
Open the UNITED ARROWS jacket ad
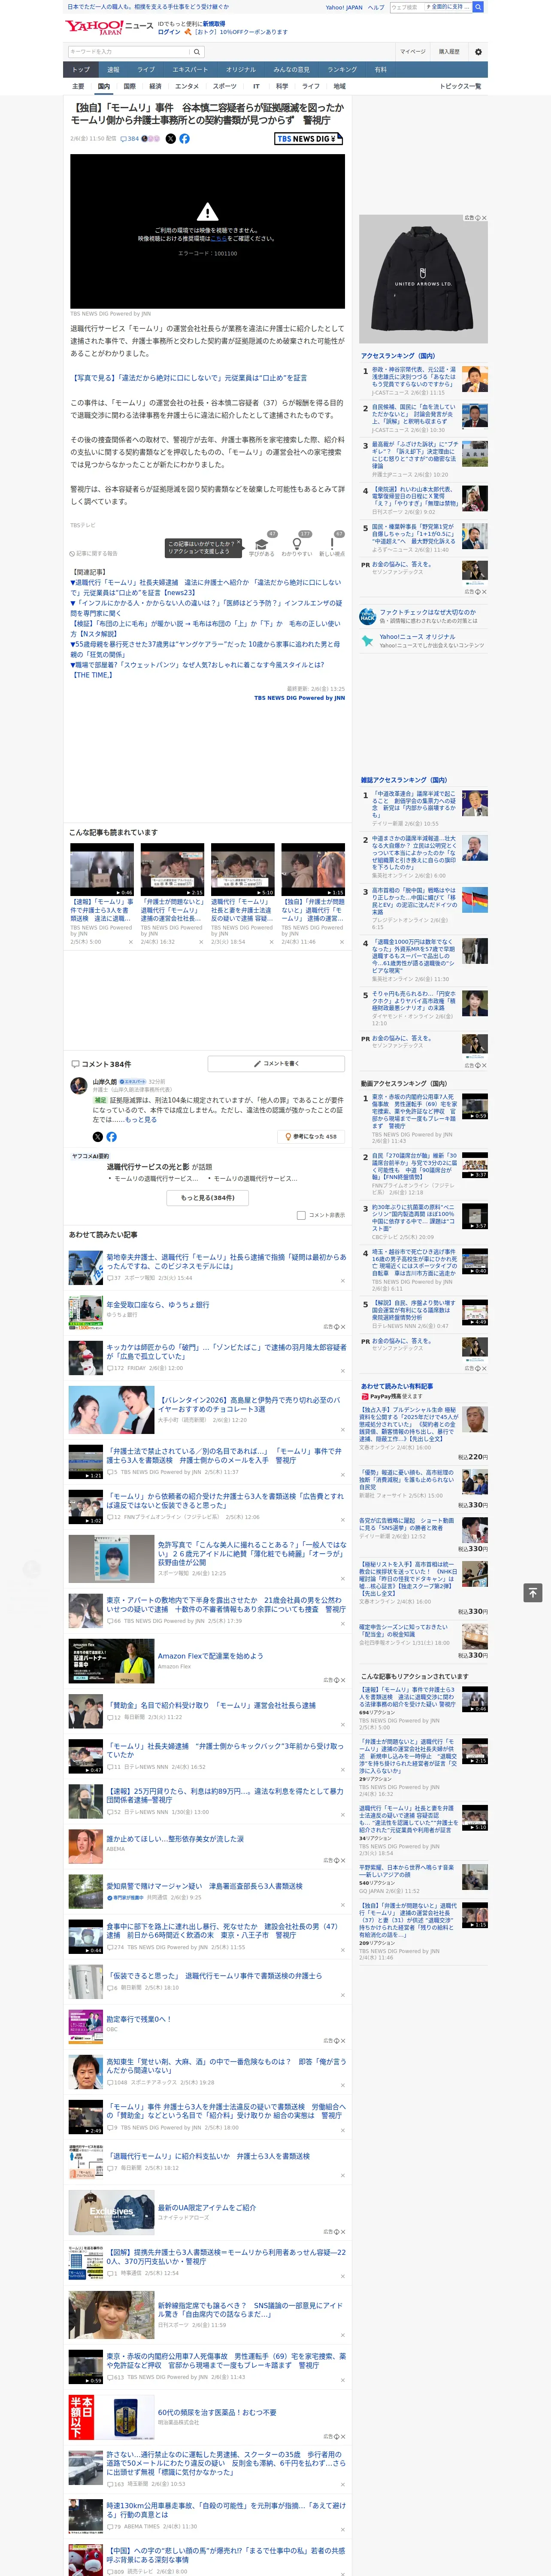pos(423,280)
